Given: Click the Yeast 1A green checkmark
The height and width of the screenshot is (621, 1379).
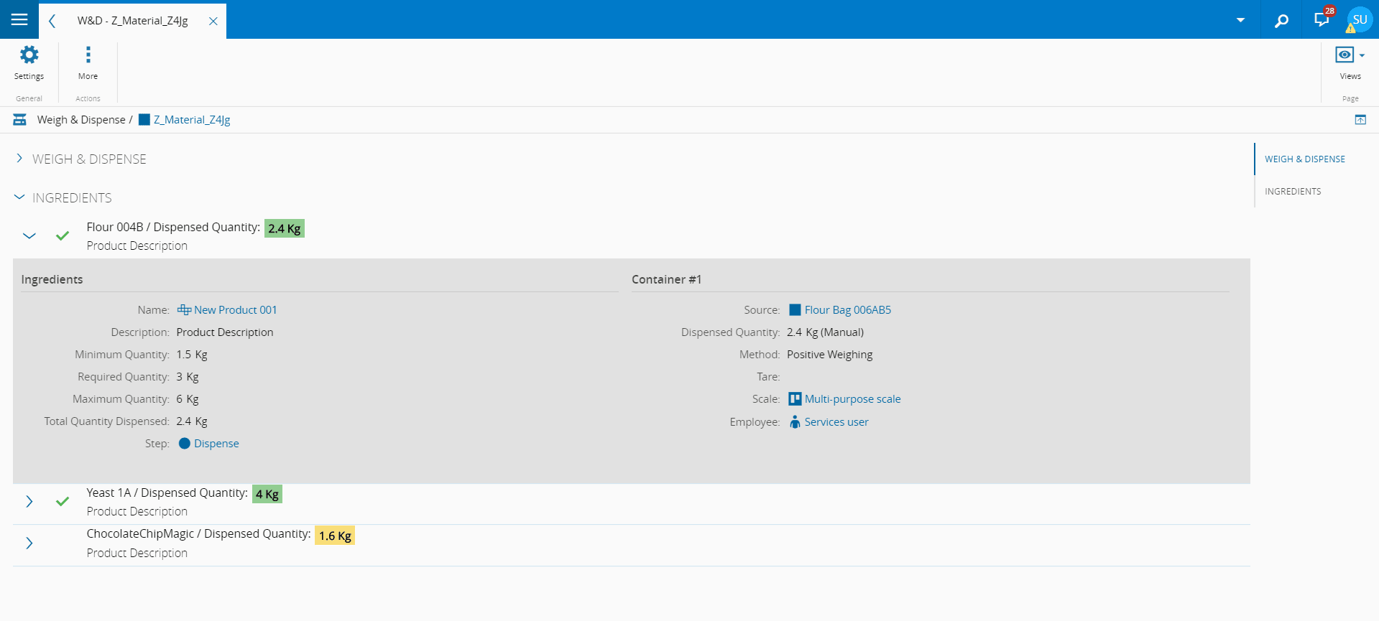Looking at the screenshot, I should click(x=63, y=501).
